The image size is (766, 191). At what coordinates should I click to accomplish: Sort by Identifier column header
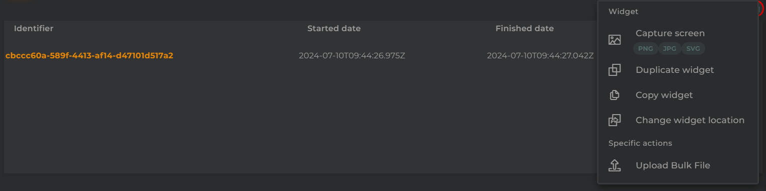click(x=34, y=28)
